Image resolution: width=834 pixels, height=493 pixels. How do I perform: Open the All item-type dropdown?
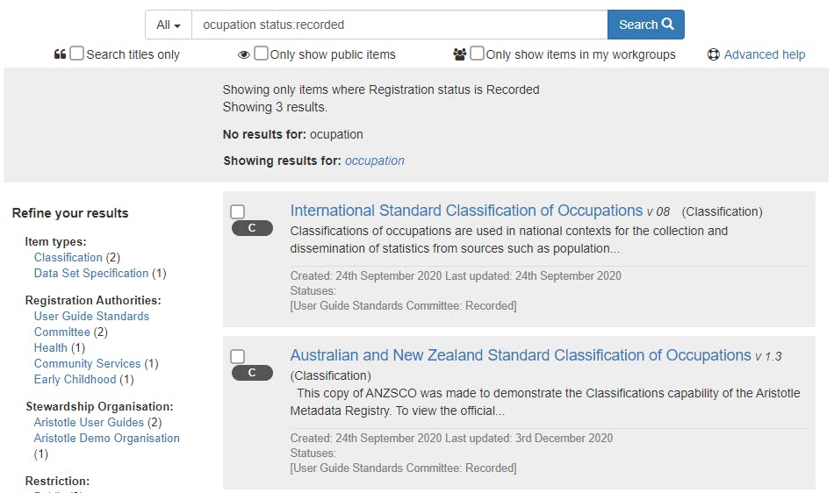click(x=168, y=25)
